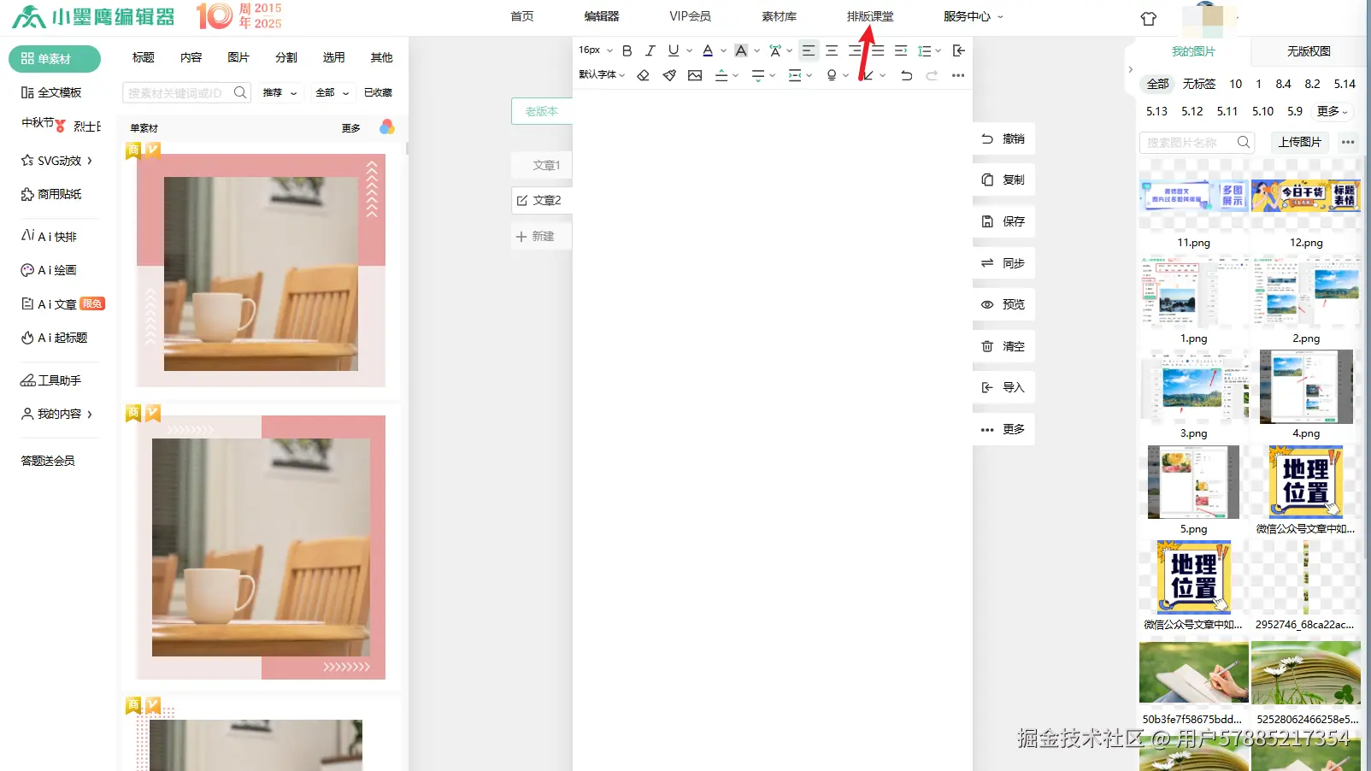Toggle italic text formatting

click(650, 50)
